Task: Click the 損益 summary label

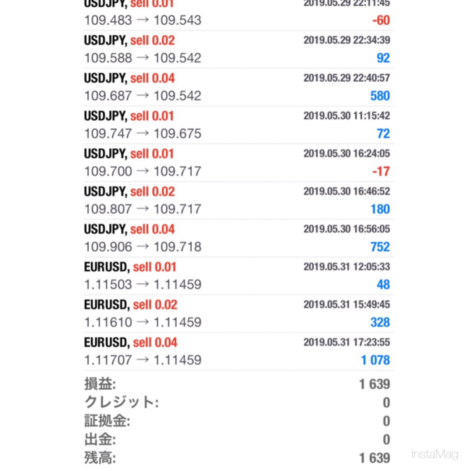Action: pos(100,384)
